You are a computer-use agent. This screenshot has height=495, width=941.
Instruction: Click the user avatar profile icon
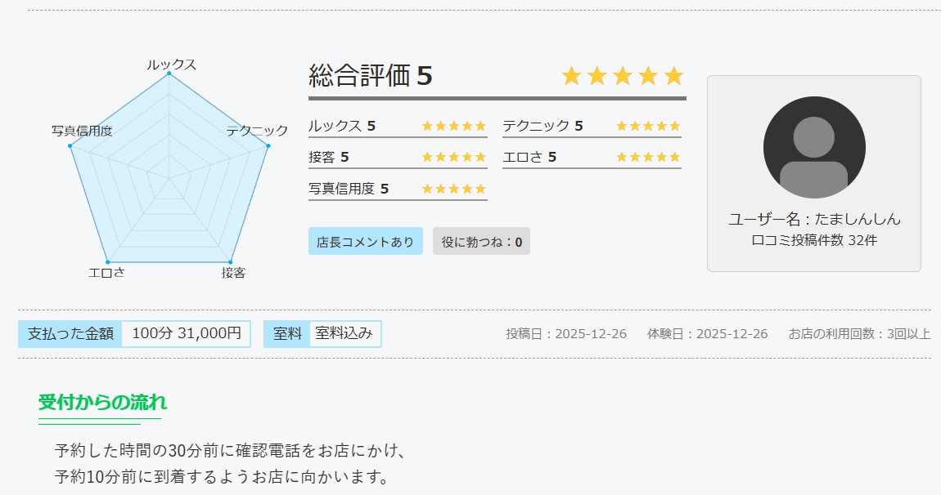pos(814,147)
